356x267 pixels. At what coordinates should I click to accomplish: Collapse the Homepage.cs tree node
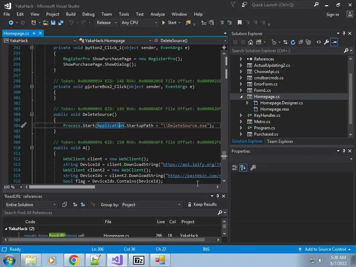(x=241, y=97)
